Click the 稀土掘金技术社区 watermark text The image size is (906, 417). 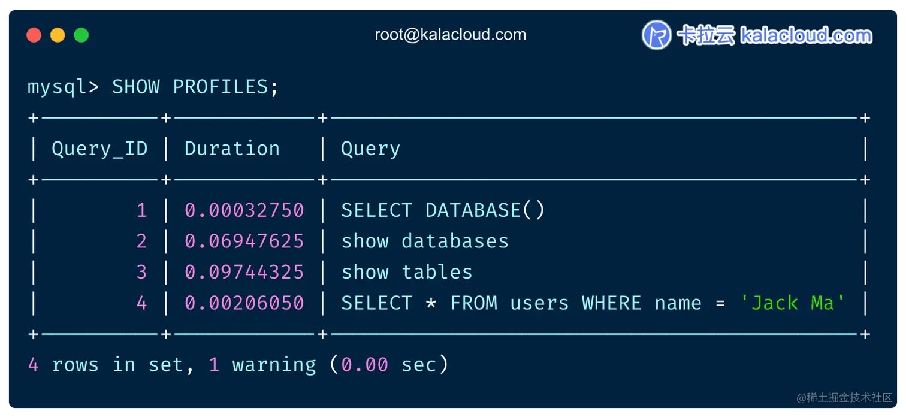845,398
